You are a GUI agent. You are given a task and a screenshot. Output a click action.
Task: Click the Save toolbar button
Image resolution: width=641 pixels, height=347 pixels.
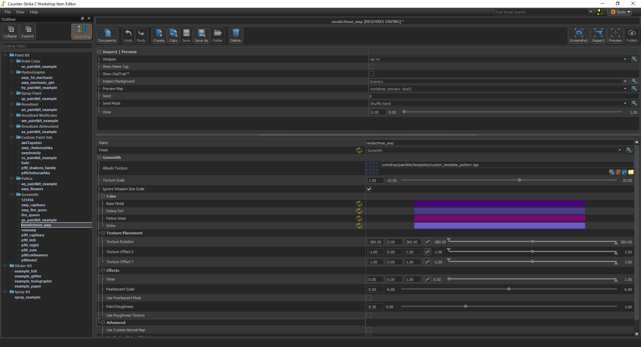click(186, 36)
